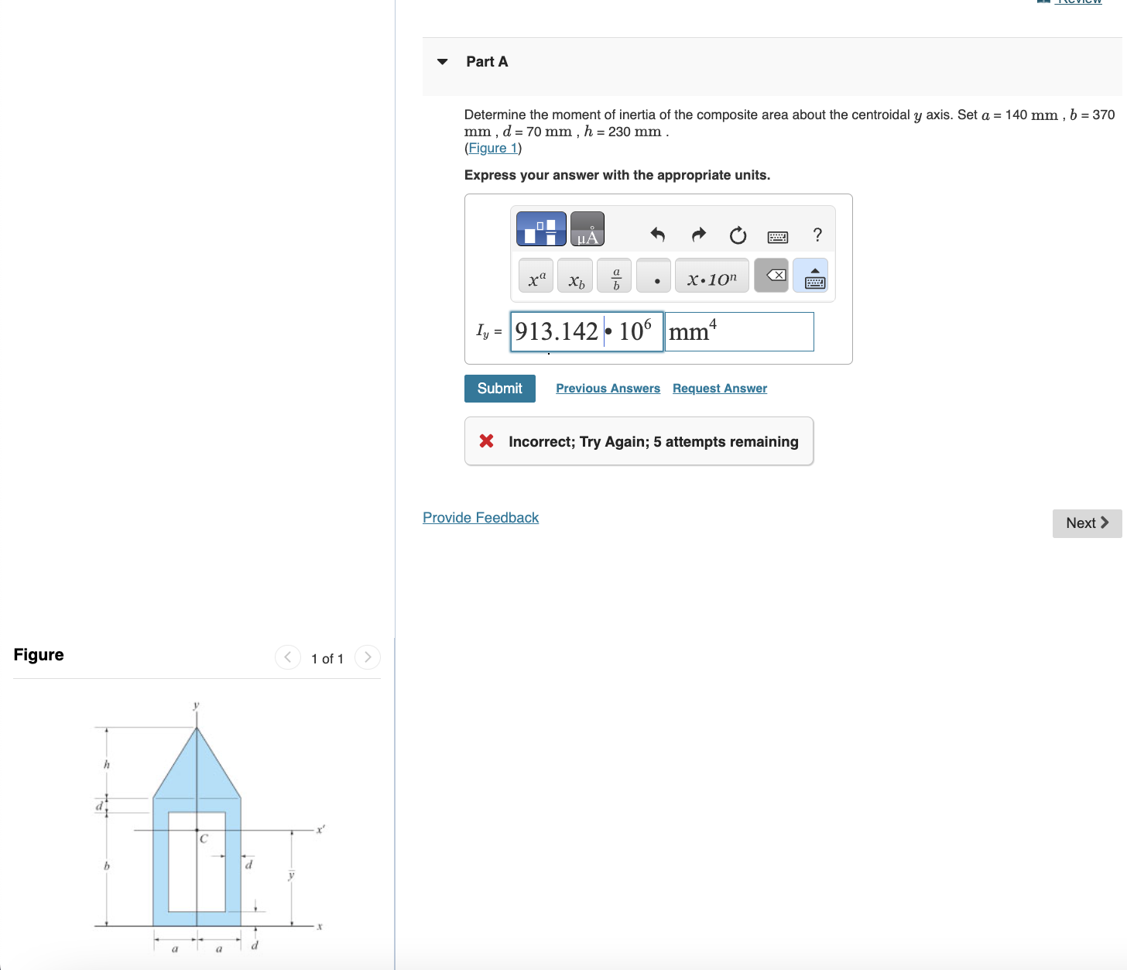Open the keyboard shortcuts panel

pyautogui.click(x=777, y=236)
